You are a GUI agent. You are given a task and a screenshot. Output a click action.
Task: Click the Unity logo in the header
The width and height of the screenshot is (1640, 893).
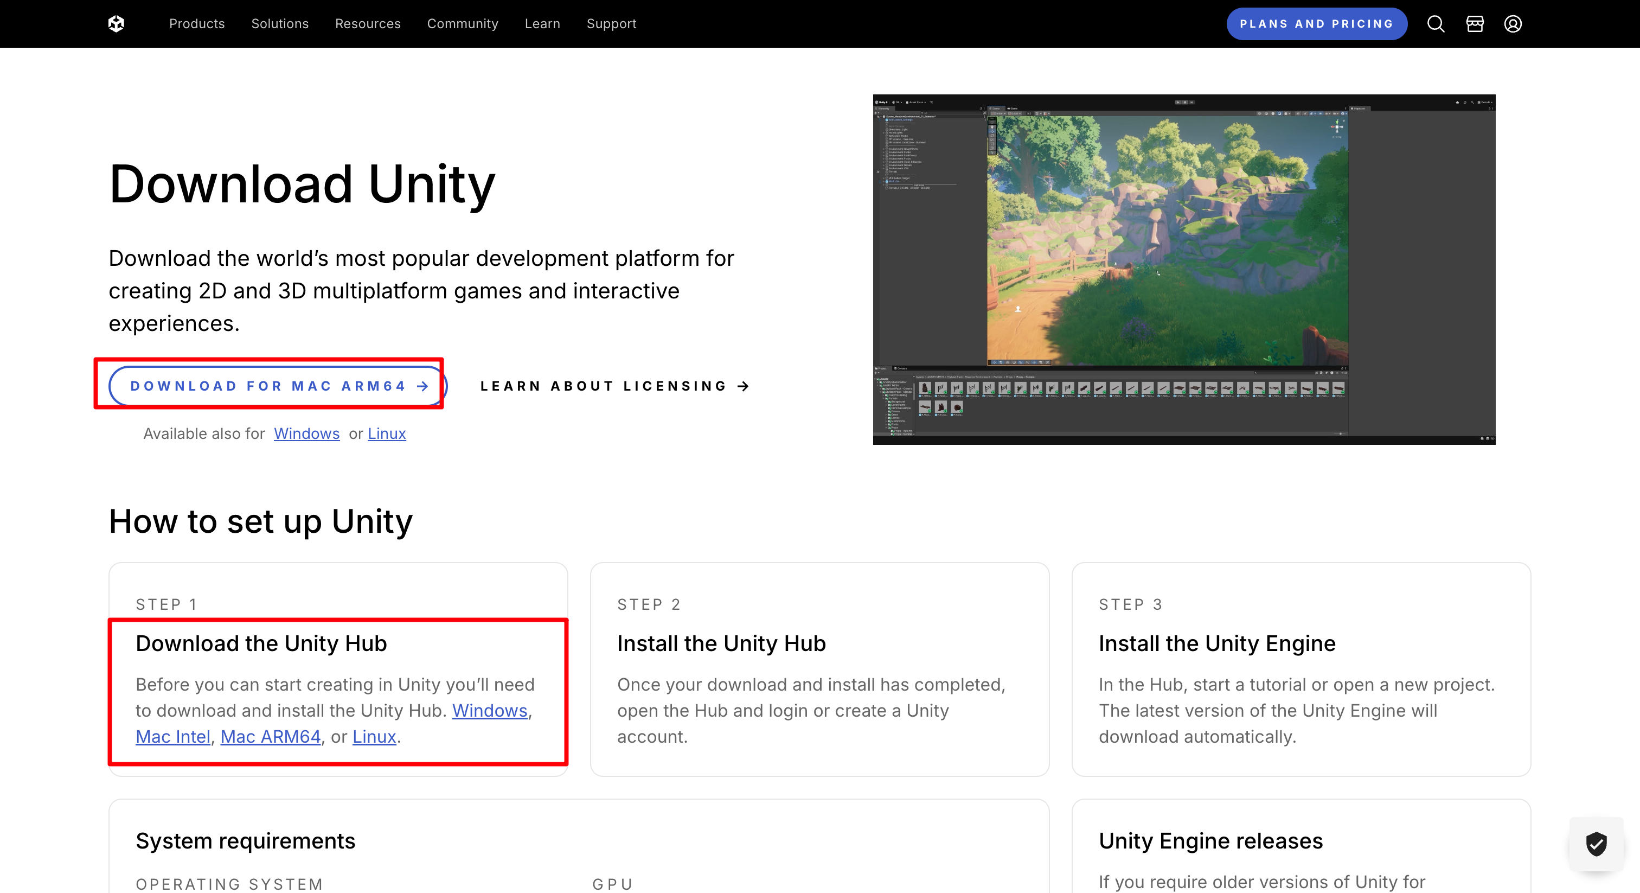tap(117, 23)
